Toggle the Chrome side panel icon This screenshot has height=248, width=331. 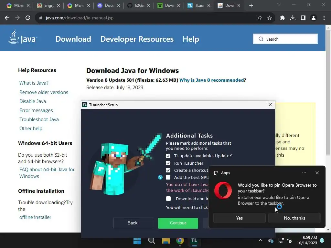pos(303,18)
